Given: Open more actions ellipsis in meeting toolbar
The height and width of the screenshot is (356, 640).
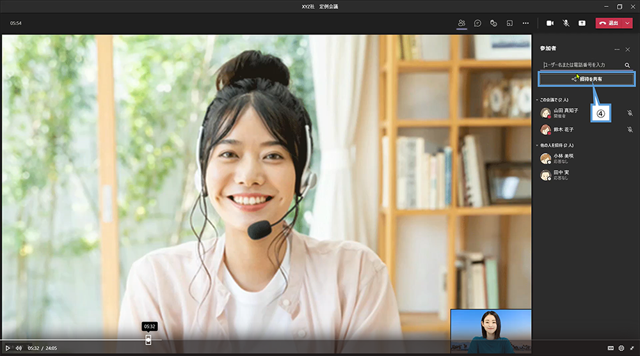Looking at the screenshot, I should click(525, 23).
